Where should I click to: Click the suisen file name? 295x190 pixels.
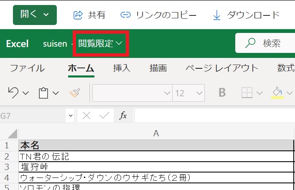click(55, 44)
